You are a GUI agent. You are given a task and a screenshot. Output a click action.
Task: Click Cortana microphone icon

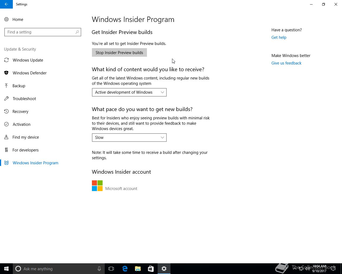(x=99, y=269)
